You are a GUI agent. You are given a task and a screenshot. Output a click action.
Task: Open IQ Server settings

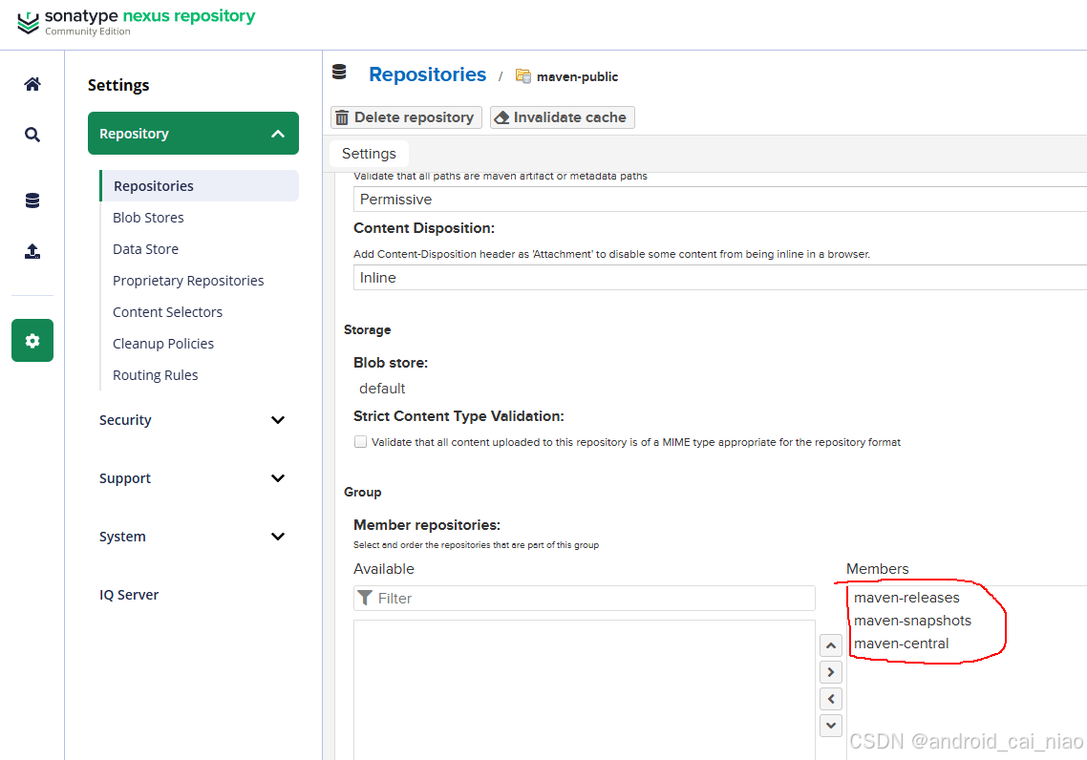pyautogui.click(x=129, y=595)
